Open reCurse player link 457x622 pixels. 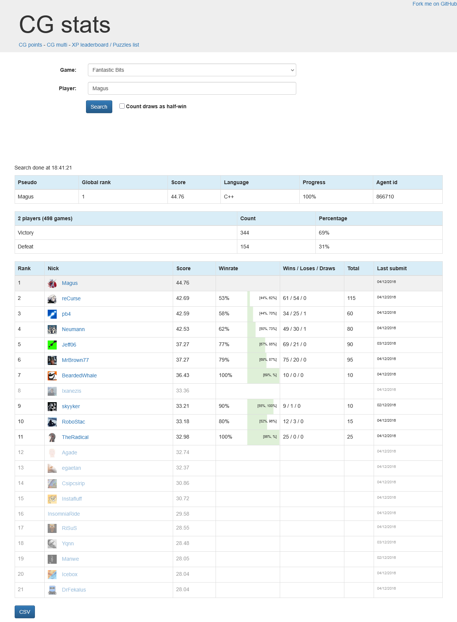(71, 298)
